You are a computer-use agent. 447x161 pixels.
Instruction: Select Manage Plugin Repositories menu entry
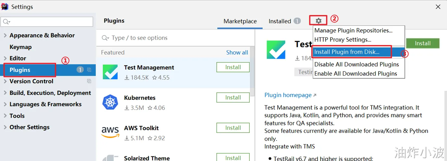pos(353,30)
